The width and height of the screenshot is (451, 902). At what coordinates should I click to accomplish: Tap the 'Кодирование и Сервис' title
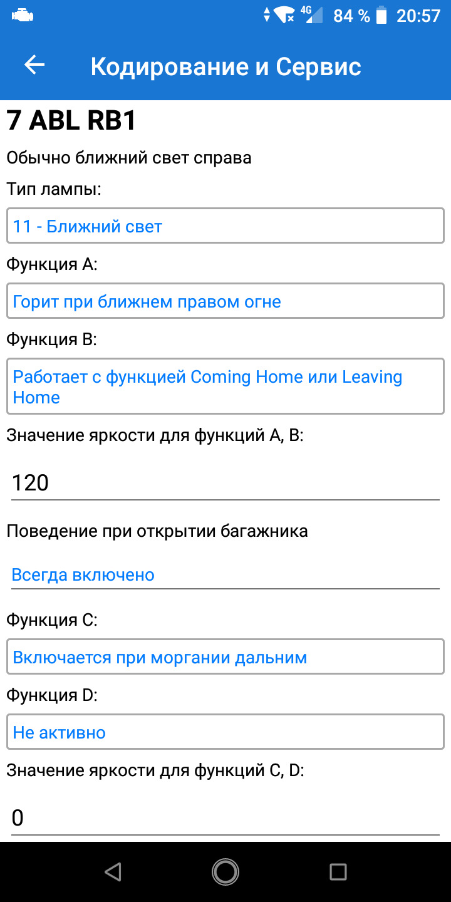point(225,66)
